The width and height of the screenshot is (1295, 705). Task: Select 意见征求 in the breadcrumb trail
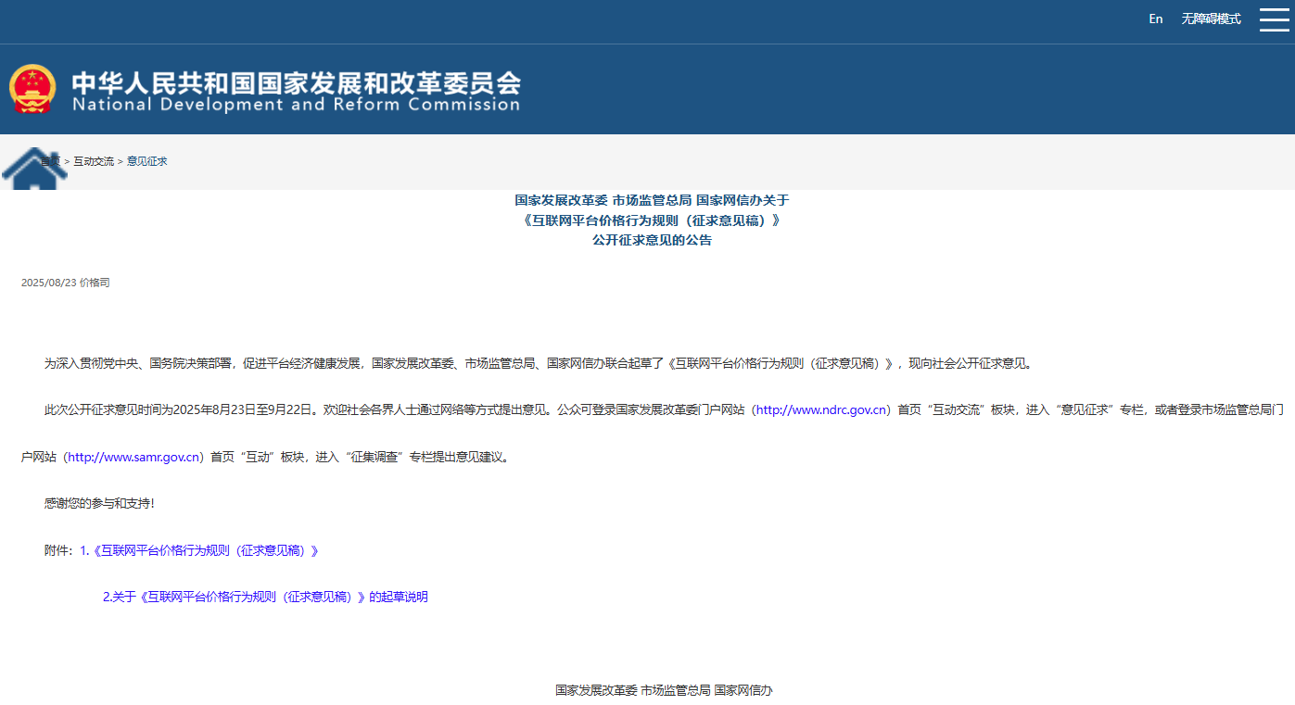pos(147,160)
